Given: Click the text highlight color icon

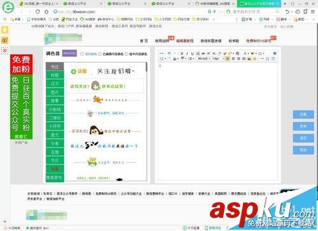Looking at the screenshot, I should point(252,53).
